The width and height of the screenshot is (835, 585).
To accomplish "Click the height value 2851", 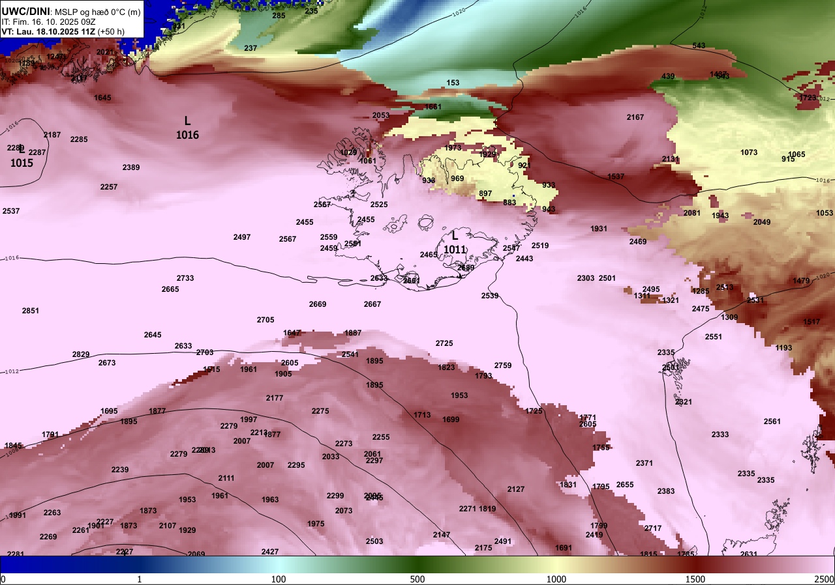I will [x=31, y=311].
